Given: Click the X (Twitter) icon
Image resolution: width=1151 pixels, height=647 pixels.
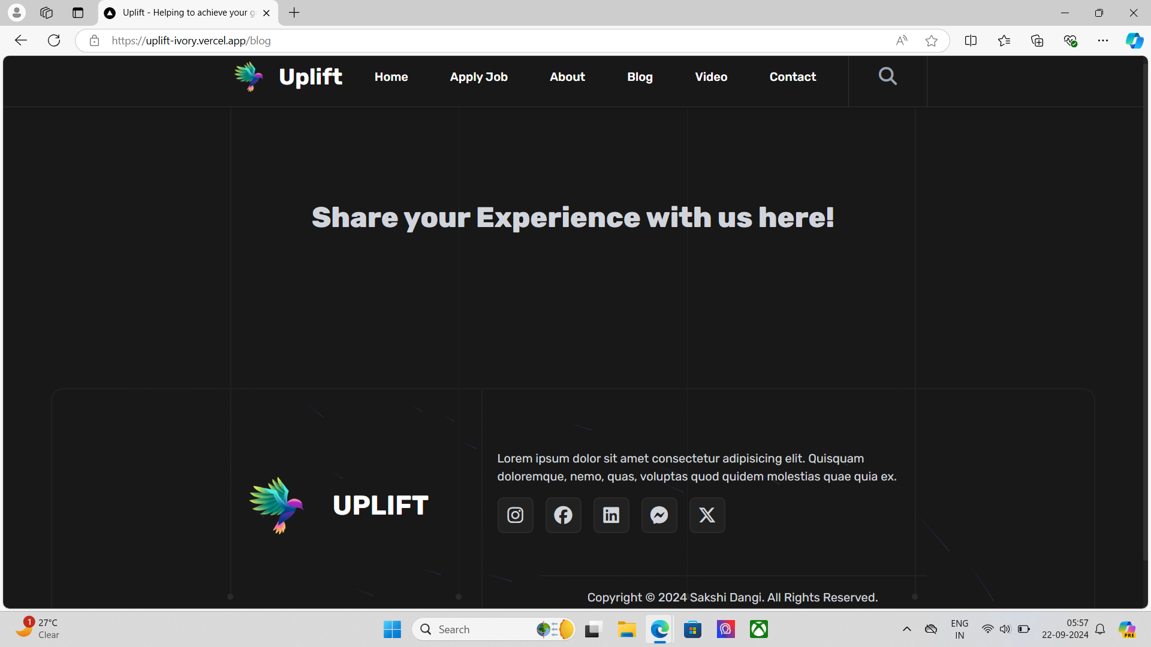Looking at the screenshot, I should [707, 515].
